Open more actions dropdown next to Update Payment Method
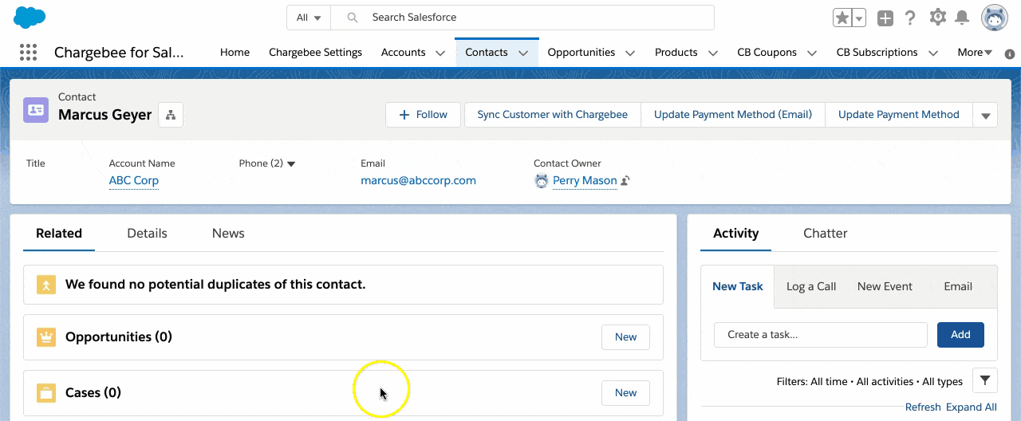Viewport: 1021px width, 421px height. (x=985, y=115)
